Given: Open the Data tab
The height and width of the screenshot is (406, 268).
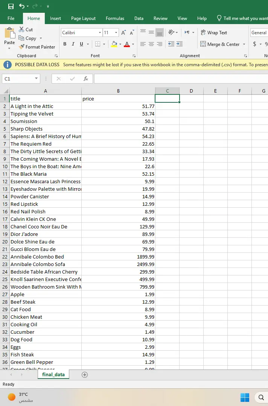Looking at the screenshot, I should tap(139, 18).
